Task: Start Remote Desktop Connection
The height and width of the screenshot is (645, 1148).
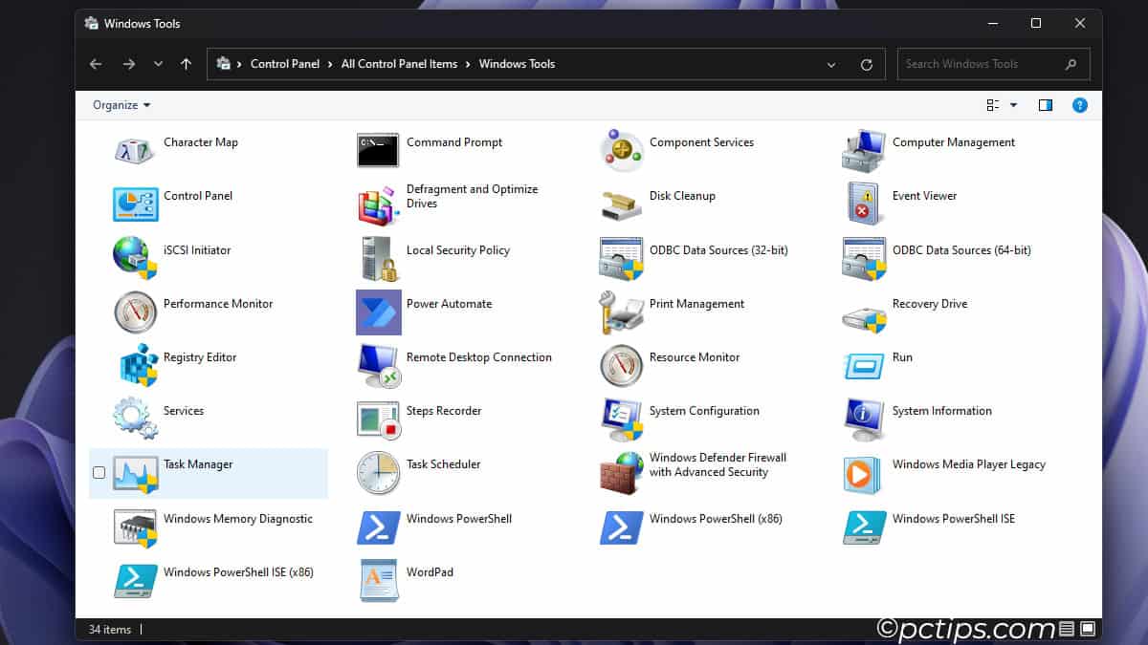Action: pos(479,356)
